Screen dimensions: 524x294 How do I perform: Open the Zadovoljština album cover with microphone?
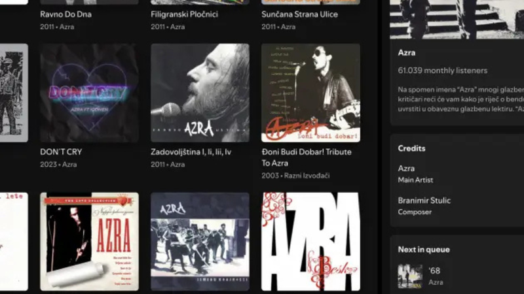200,93
